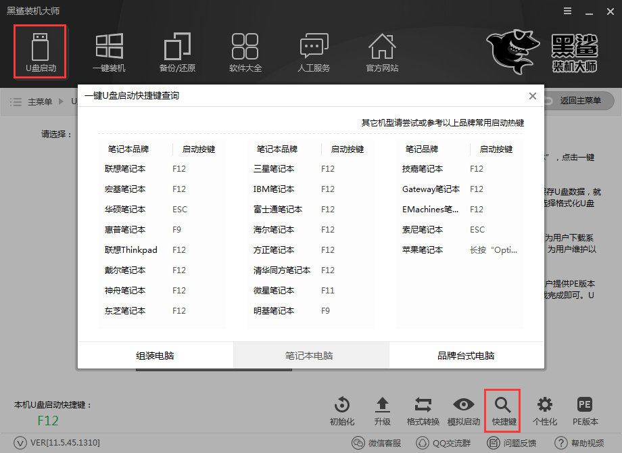Visit the 官方网站 home icon
The height and width of the screenshot is (453, 622).
(382, 52)
